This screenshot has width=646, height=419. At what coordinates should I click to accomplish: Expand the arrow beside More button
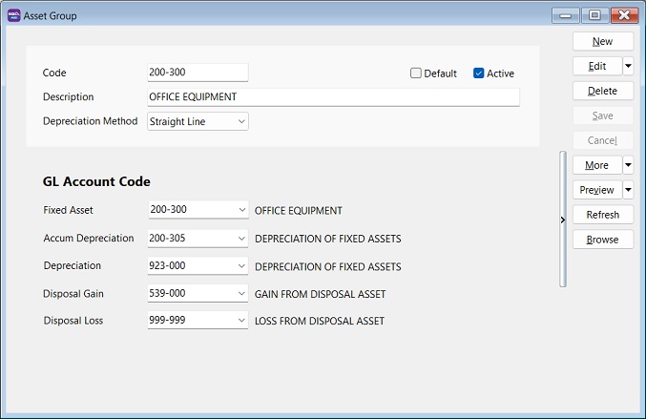pyautogui.click(x=628, y=166)
